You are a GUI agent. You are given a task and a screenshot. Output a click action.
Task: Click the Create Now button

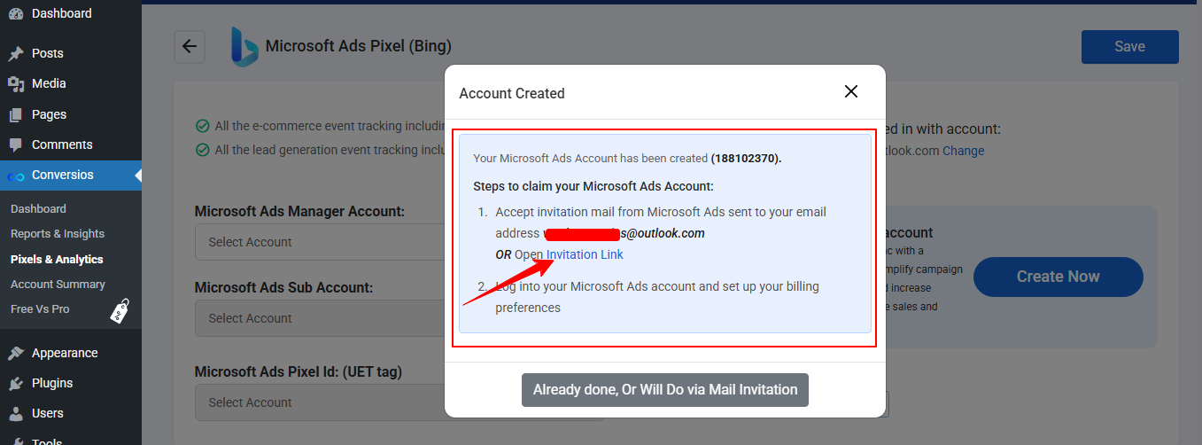click(1058, 277)
